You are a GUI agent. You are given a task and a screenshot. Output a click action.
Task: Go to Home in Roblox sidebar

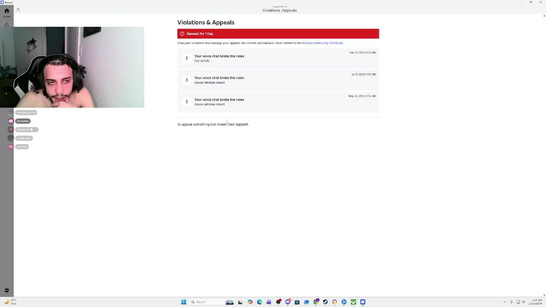[x=6, y=12]
